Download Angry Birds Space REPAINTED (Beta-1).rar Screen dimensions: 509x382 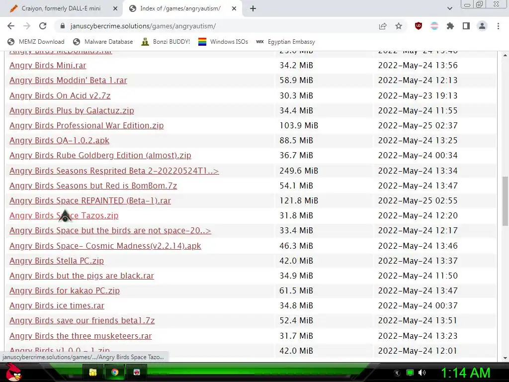click(90, 200)
